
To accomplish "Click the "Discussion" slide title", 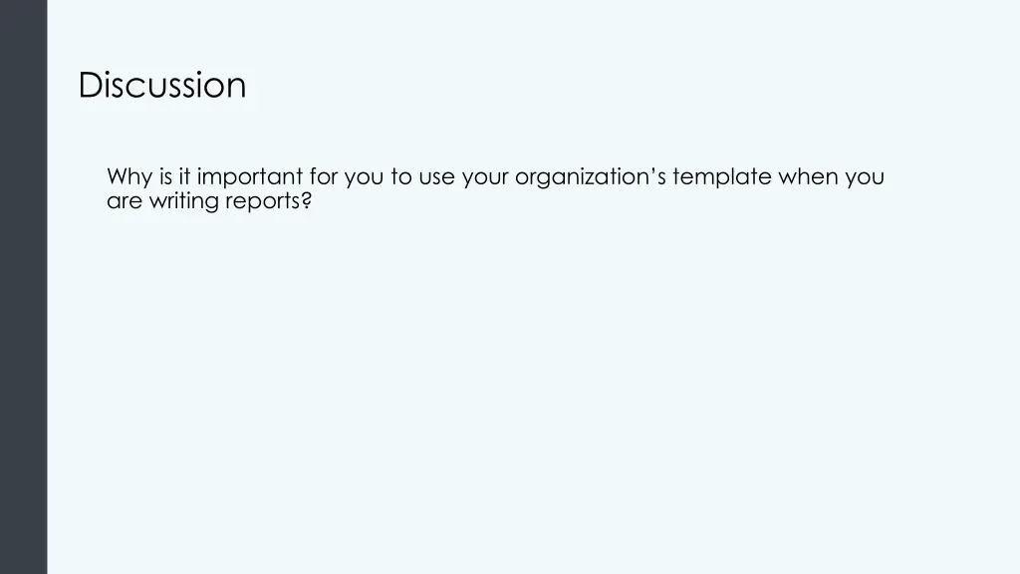I will 162,86.
